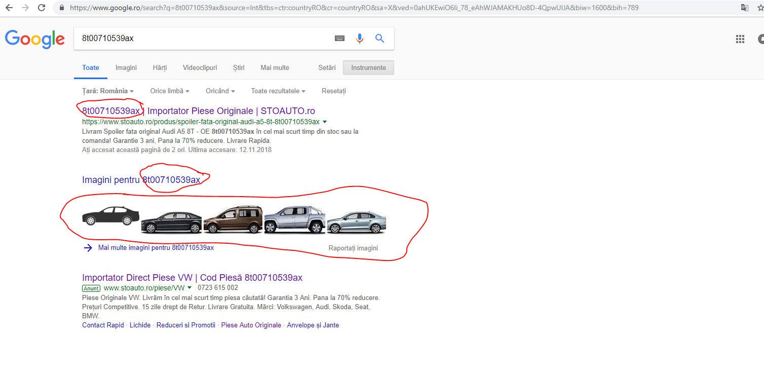
Task: Open the Google apps grid icon
Action: [740, 39]
